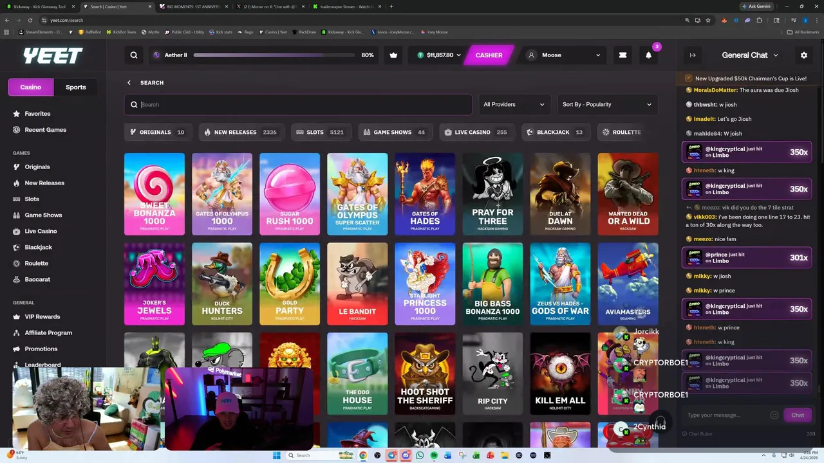The width and height of the screenshot is (824, 463).
Task: Open Sweet Bonanza 1000 game
Action: point(154,194)
